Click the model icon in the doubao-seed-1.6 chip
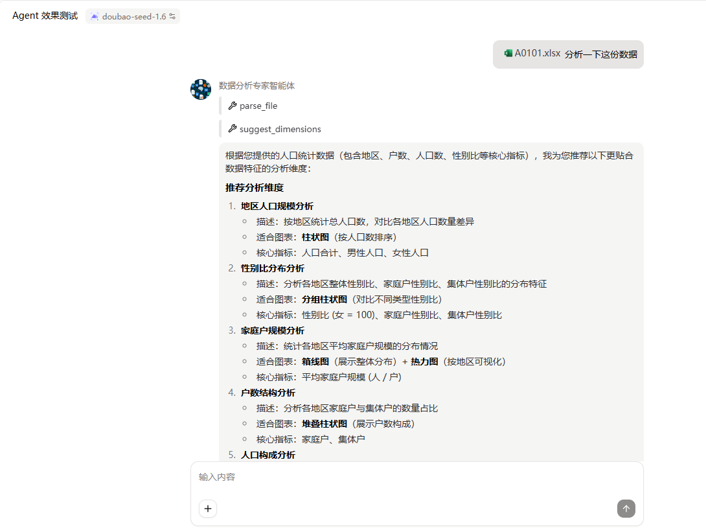This screenshot has height=530, width=706. tap(95, 16)
